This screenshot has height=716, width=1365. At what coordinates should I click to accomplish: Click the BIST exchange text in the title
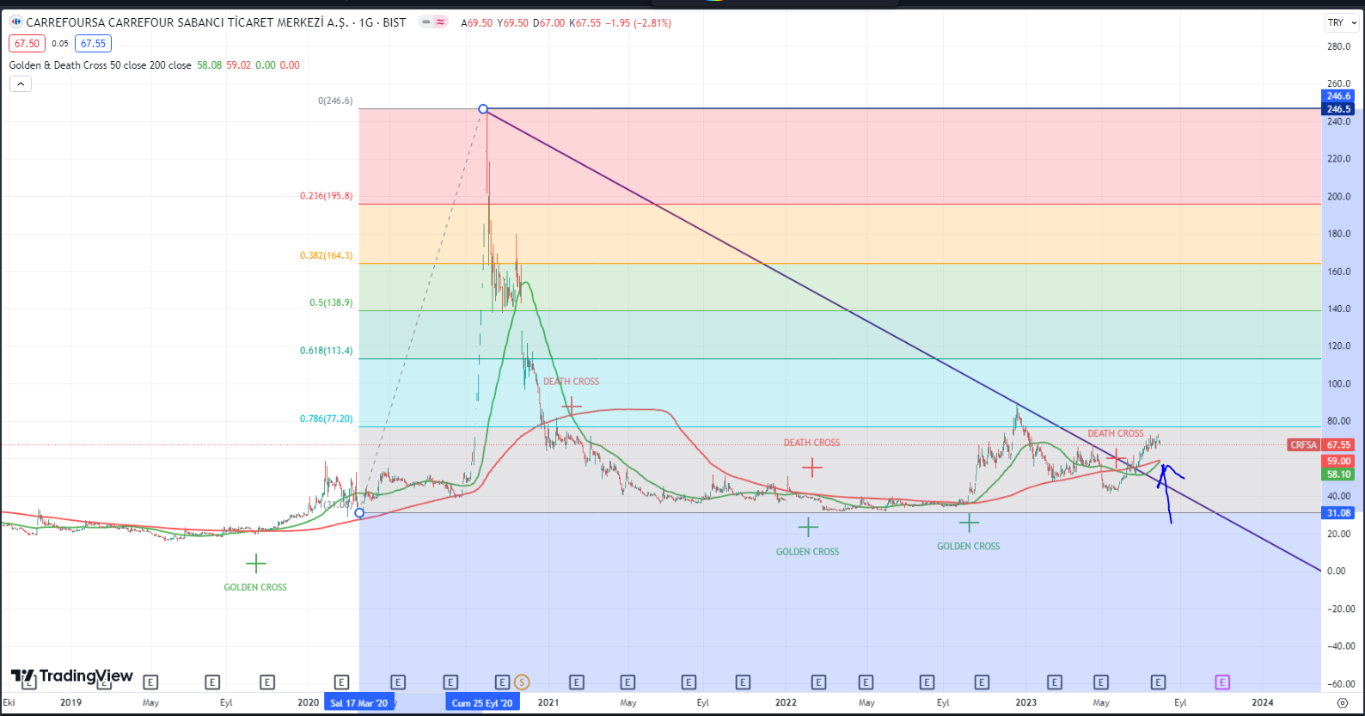pyautogui.click(x=395, y=22)
